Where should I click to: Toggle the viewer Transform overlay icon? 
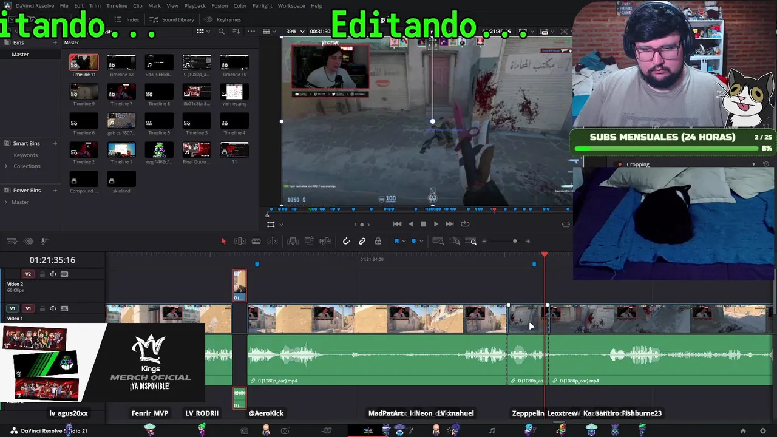[x=271, y=225]
